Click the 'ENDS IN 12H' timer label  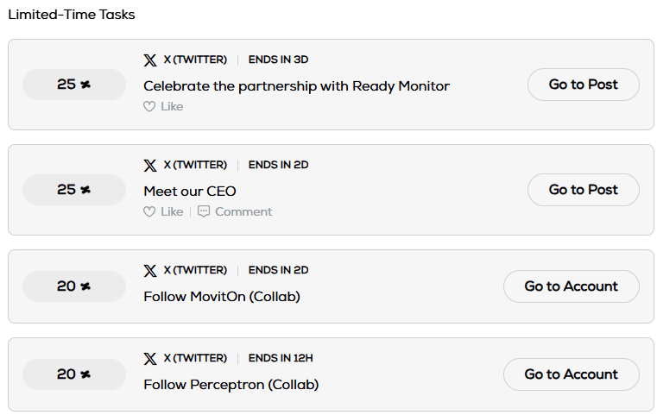[x=280, y=359]
